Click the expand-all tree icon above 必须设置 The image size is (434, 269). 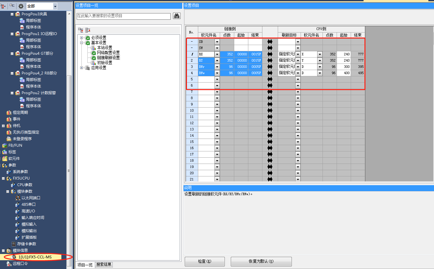(x=81, y=30)
